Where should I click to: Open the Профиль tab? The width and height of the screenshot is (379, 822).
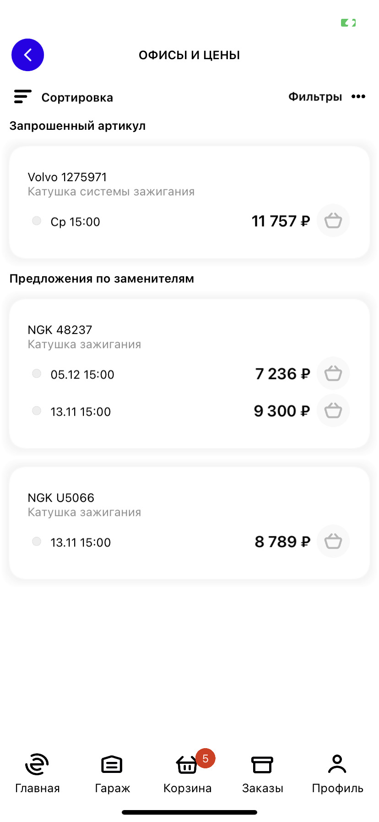click(x=338, y=774)
